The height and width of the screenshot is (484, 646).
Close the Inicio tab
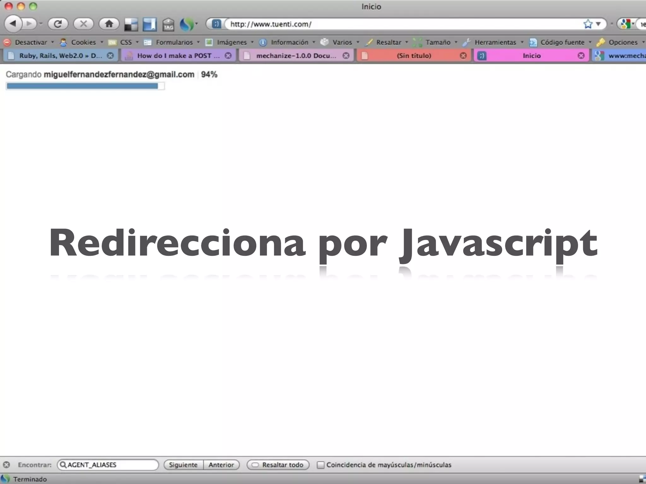(581, 56)
